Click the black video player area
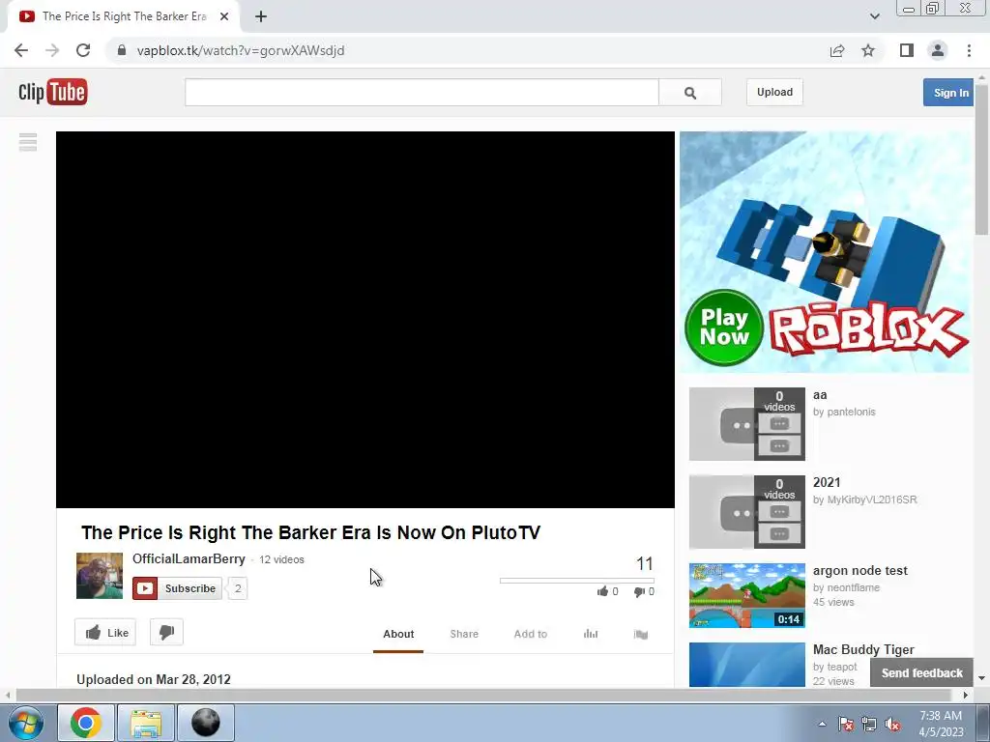The width and height of the screenshot is (990, 742). pyautogui.click(x=364, y=319)
